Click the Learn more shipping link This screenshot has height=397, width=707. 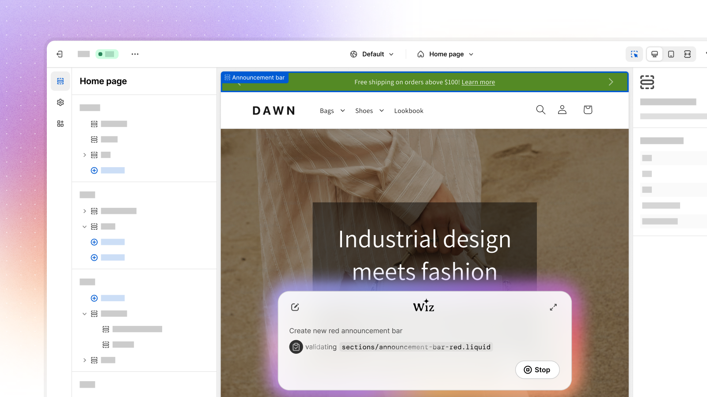pos(478,82)
